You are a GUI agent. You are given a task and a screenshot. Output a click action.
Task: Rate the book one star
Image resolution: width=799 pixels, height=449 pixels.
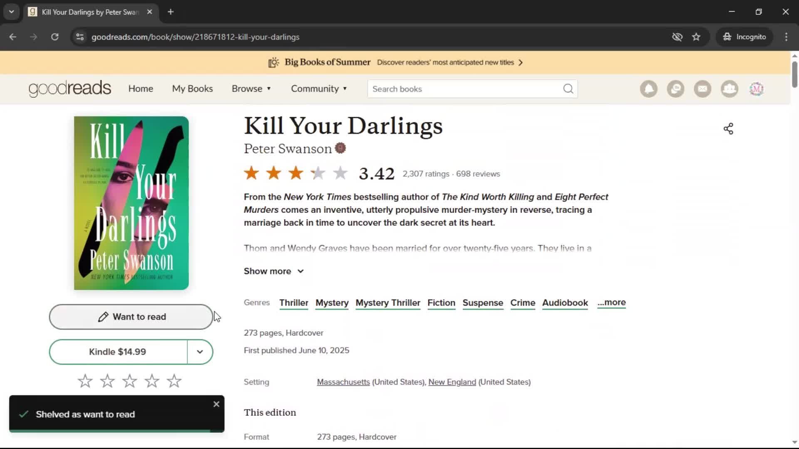coord(85,381)
